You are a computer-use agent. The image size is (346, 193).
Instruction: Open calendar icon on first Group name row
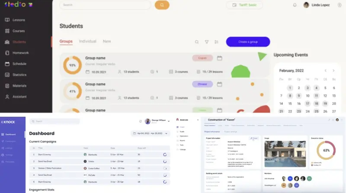(x=220, y=58)
